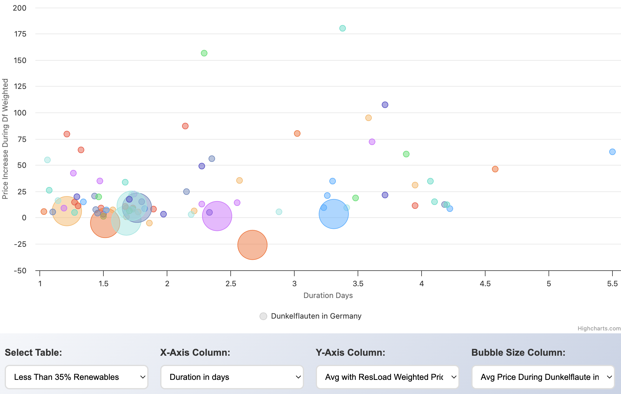Image resolution: width=621 pixels, height=394 pixels.
Task: Click the large blue bubble near 3.3 days
Action: 333,214
